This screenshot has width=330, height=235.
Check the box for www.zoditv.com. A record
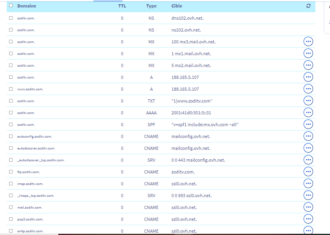point(11,89)
